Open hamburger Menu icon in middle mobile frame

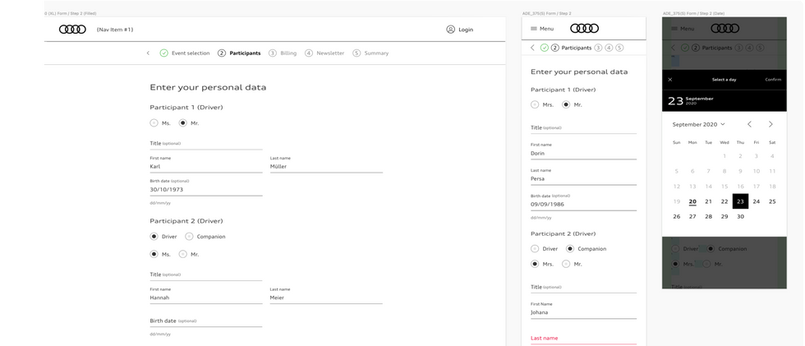[533, 29]
